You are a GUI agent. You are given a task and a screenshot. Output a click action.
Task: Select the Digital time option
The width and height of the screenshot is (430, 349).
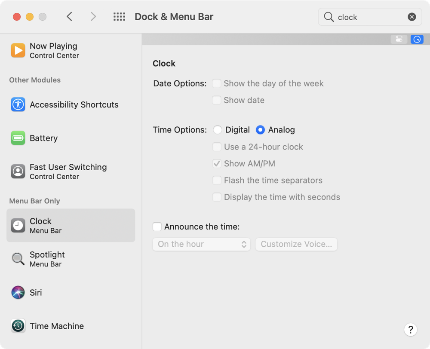pyautogui.click(x=218, y=130)
